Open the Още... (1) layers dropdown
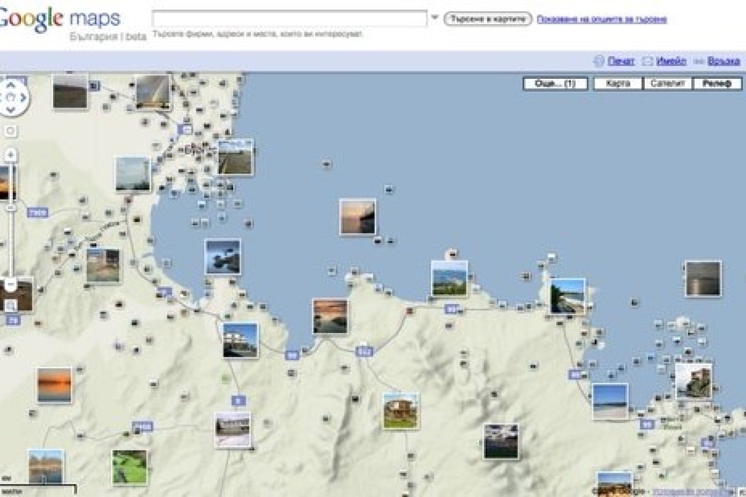 555,83
